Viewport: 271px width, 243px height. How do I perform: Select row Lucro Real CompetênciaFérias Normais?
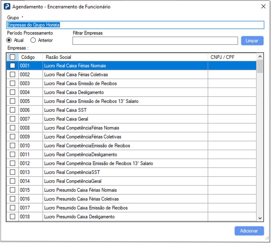click(x=131, y=128)
